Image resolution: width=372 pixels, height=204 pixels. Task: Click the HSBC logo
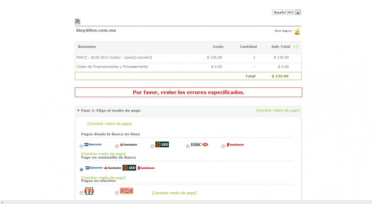pyautogui.click(x=199, y=144)
